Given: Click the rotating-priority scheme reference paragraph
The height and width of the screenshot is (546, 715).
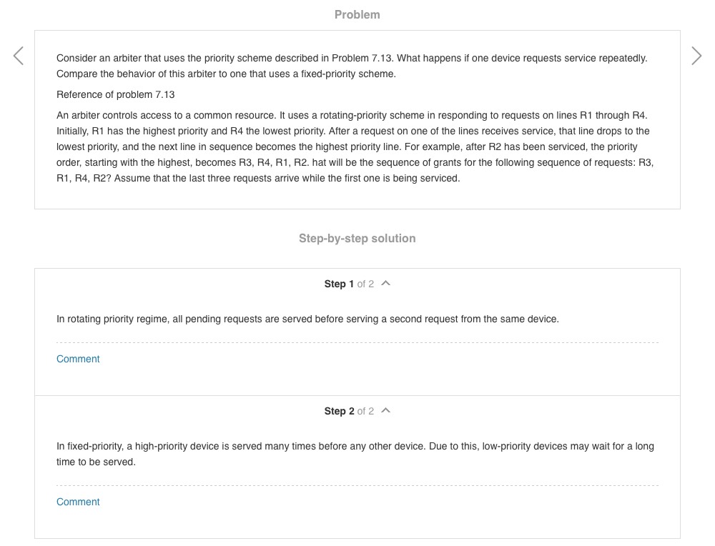Looking at the screenshot, I should pos(355,147).
